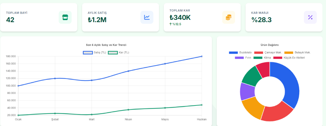
Task: Click the %12.5 growth indicator text
Action: coord(177,24)
